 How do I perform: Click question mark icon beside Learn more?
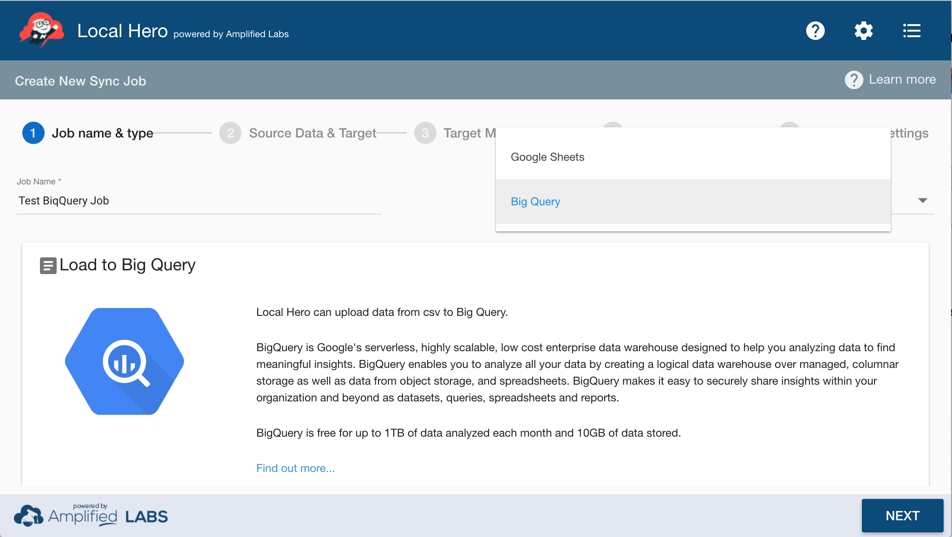(x=854, y=80)
